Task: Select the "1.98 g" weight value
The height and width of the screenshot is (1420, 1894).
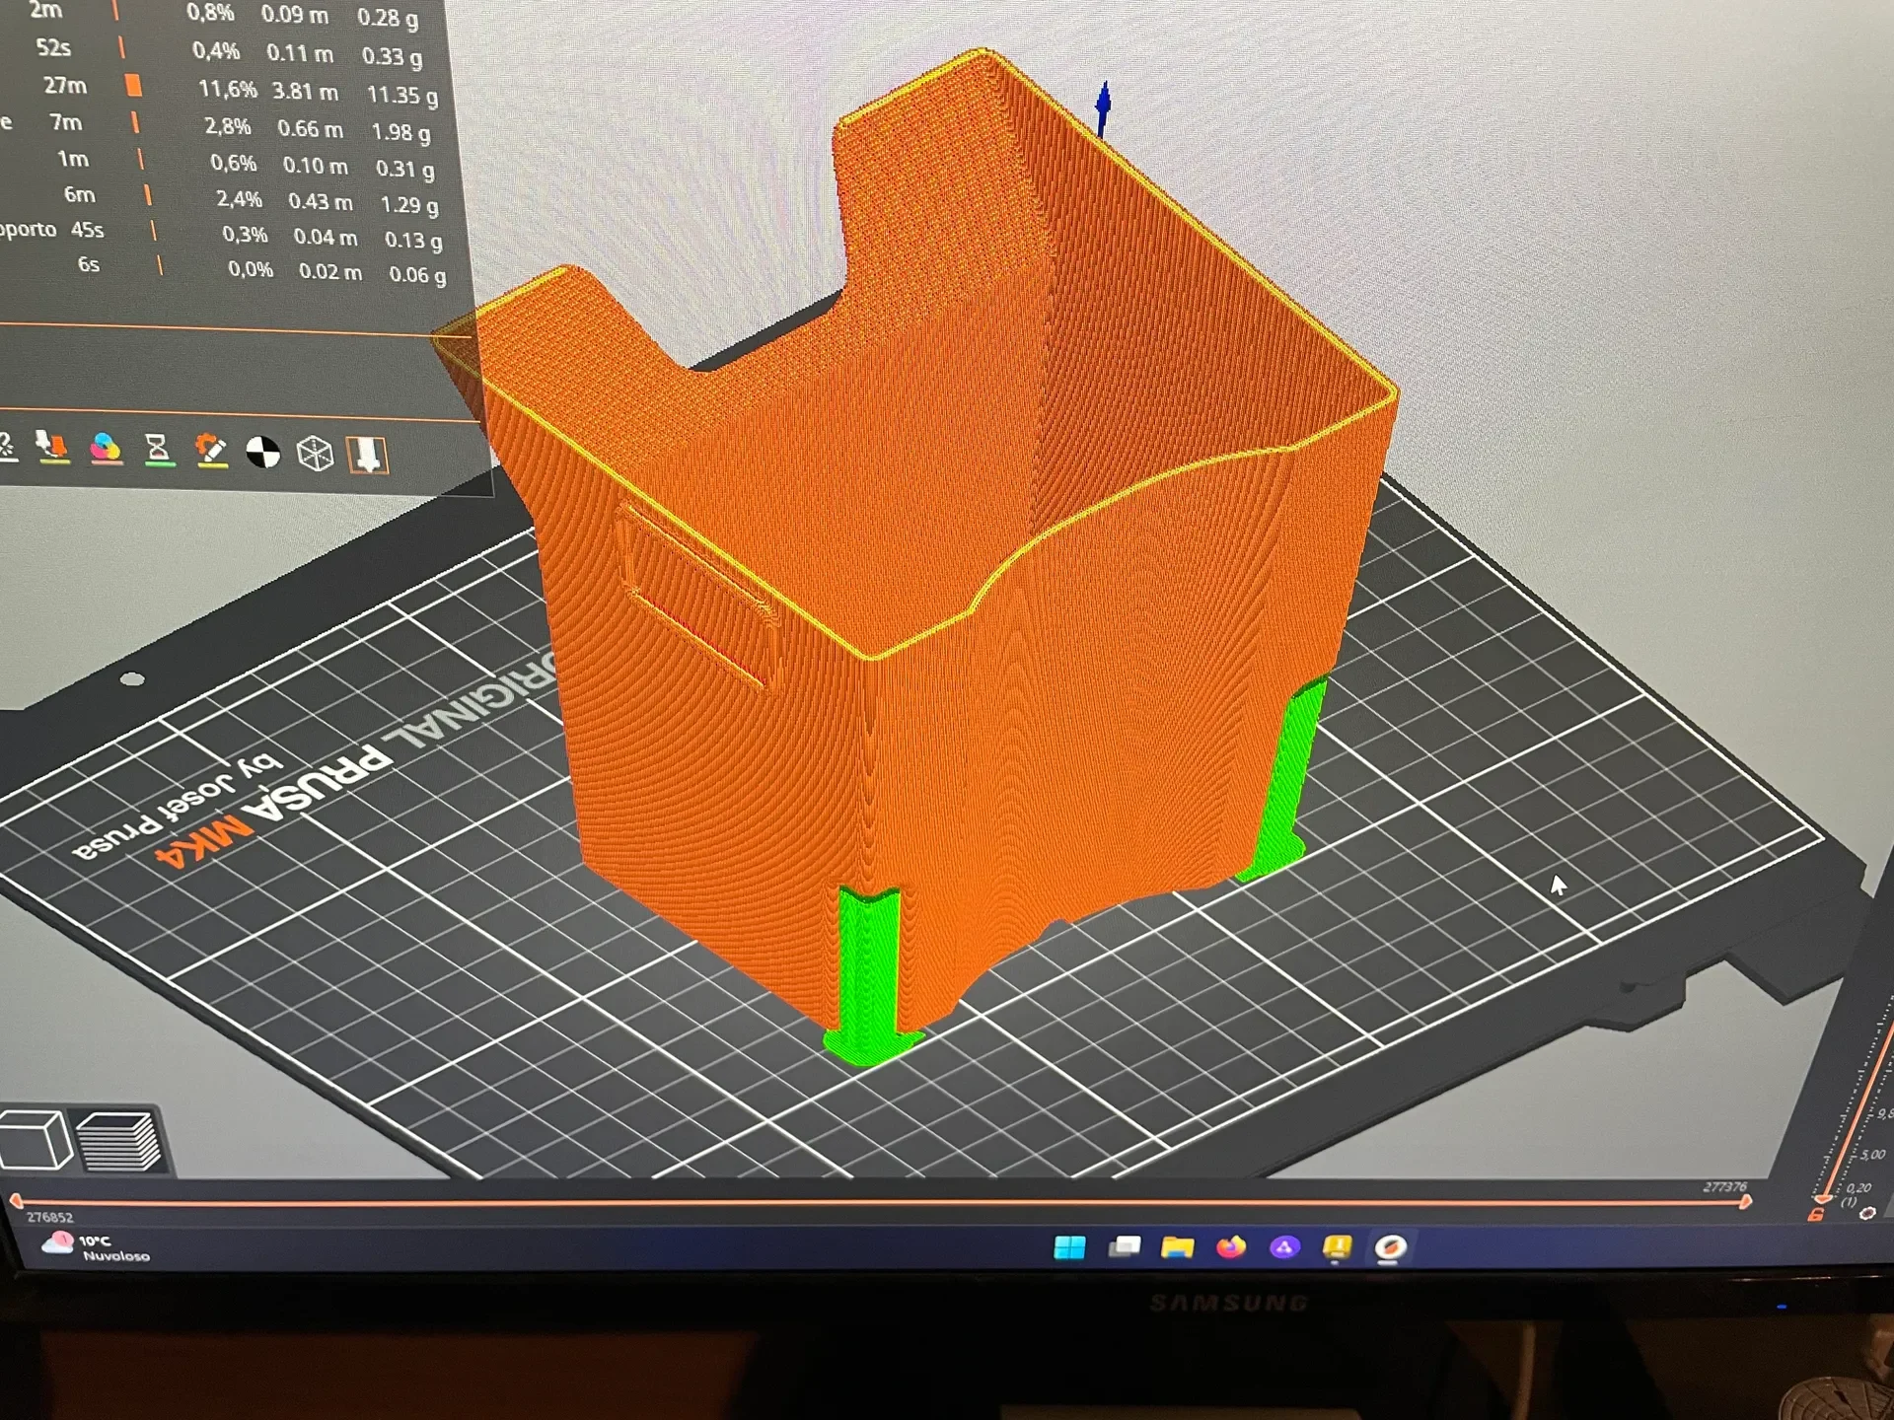Action: [x=401, y=132]
